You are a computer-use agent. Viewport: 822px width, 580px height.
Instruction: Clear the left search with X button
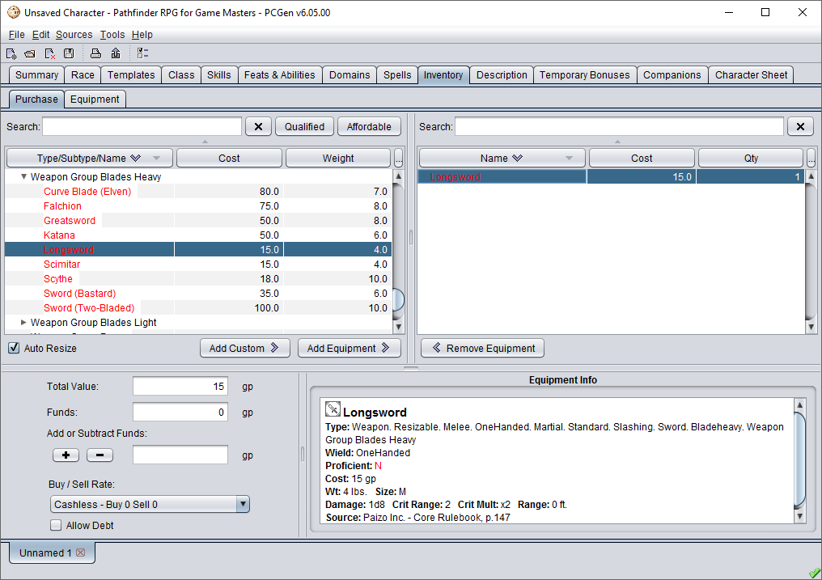click(x=258, y=127)
